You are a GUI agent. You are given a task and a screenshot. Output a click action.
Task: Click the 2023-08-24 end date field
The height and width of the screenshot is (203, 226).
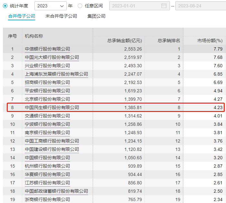click(200, 6)
